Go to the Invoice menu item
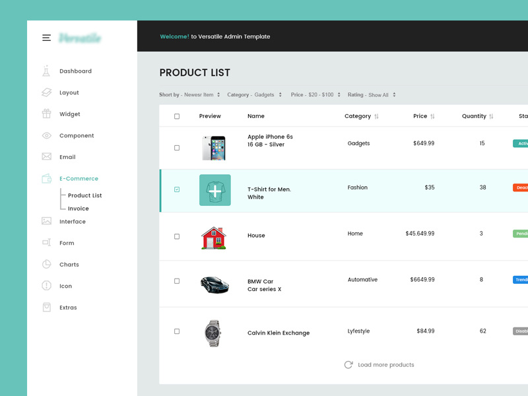 point(79,208)
